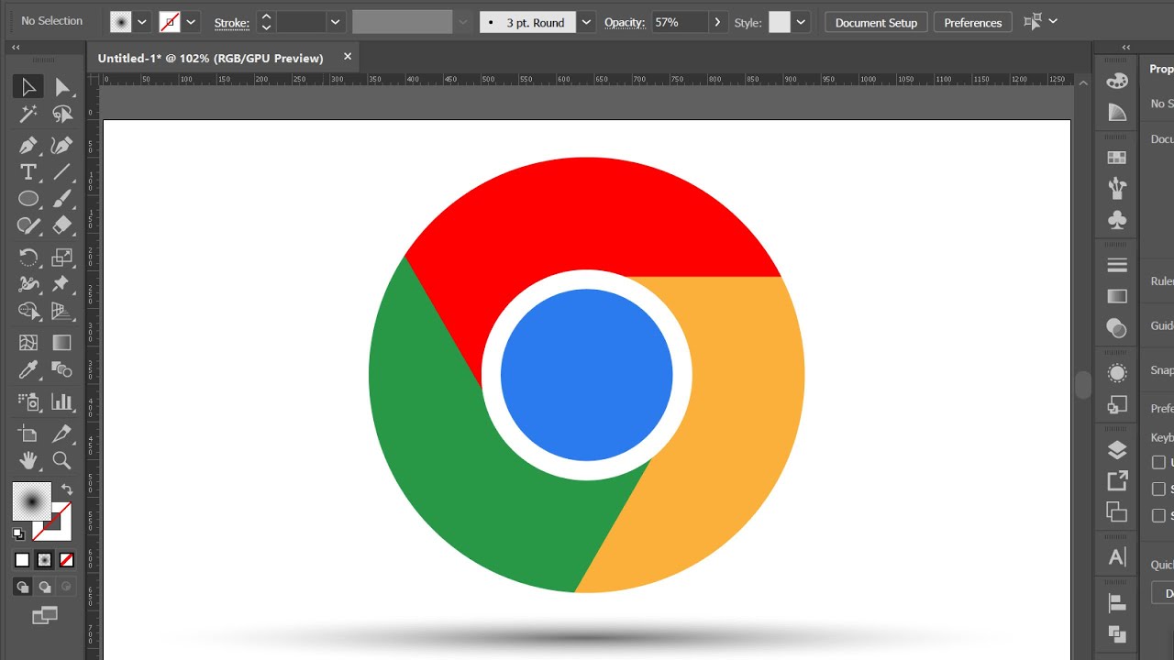Switch to Untitled-1 document tab

(211, 58)
